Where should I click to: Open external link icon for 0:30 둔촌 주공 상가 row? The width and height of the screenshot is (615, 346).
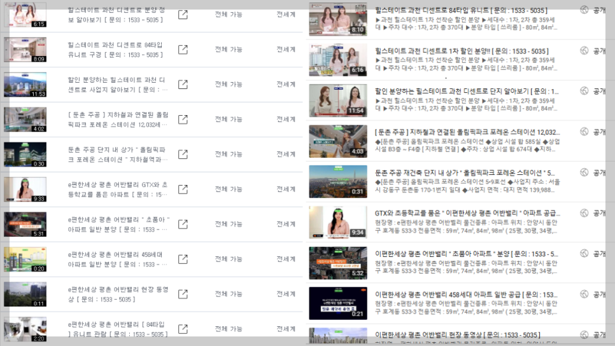[x=183, y=154]
